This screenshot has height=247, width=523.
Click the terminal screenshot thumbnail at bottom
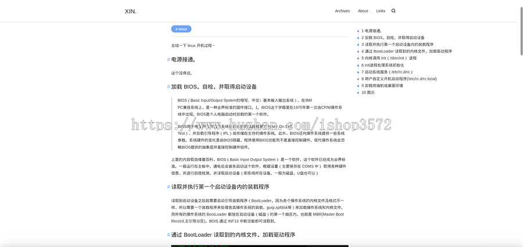pos(260,246)
